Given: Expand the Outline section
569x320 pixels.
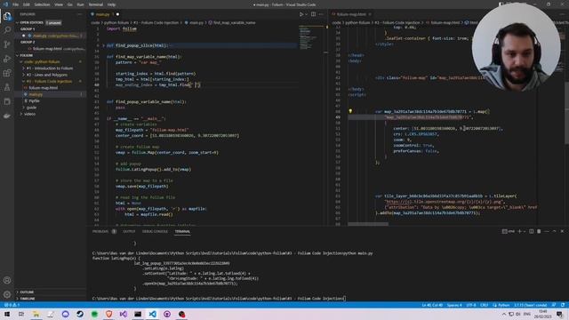Looking at the screenshot, I should coord(50,292).
